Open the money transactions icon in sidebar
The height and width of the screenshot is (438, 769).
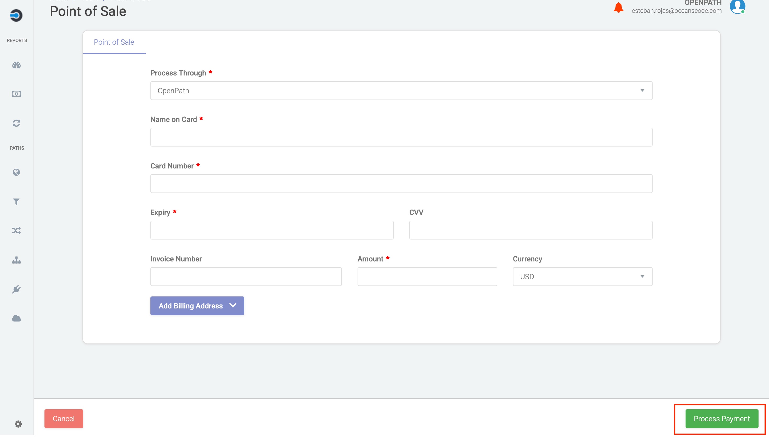point(16,94)
